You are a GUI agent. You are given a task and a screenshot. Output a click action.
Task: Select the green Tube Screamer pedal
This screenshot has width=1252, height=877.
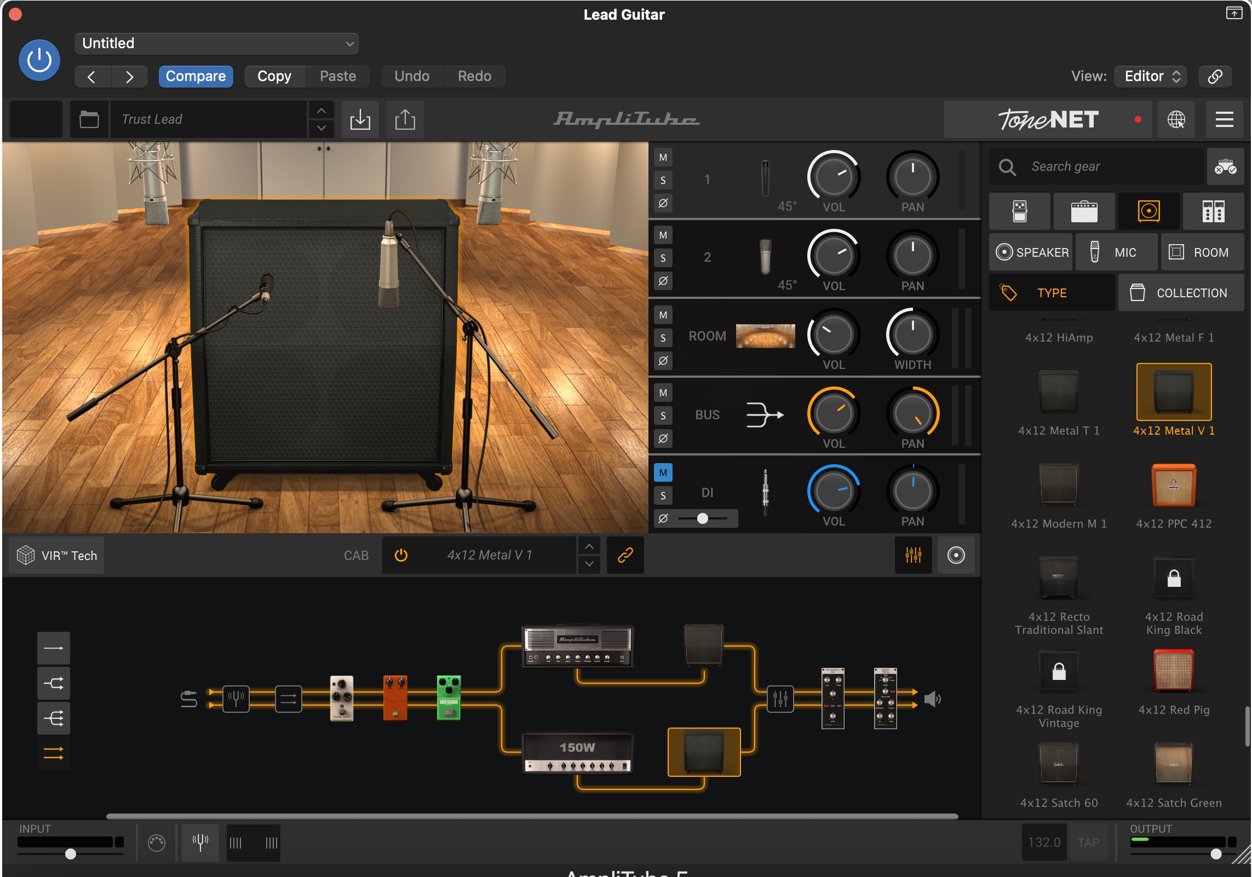449,698
